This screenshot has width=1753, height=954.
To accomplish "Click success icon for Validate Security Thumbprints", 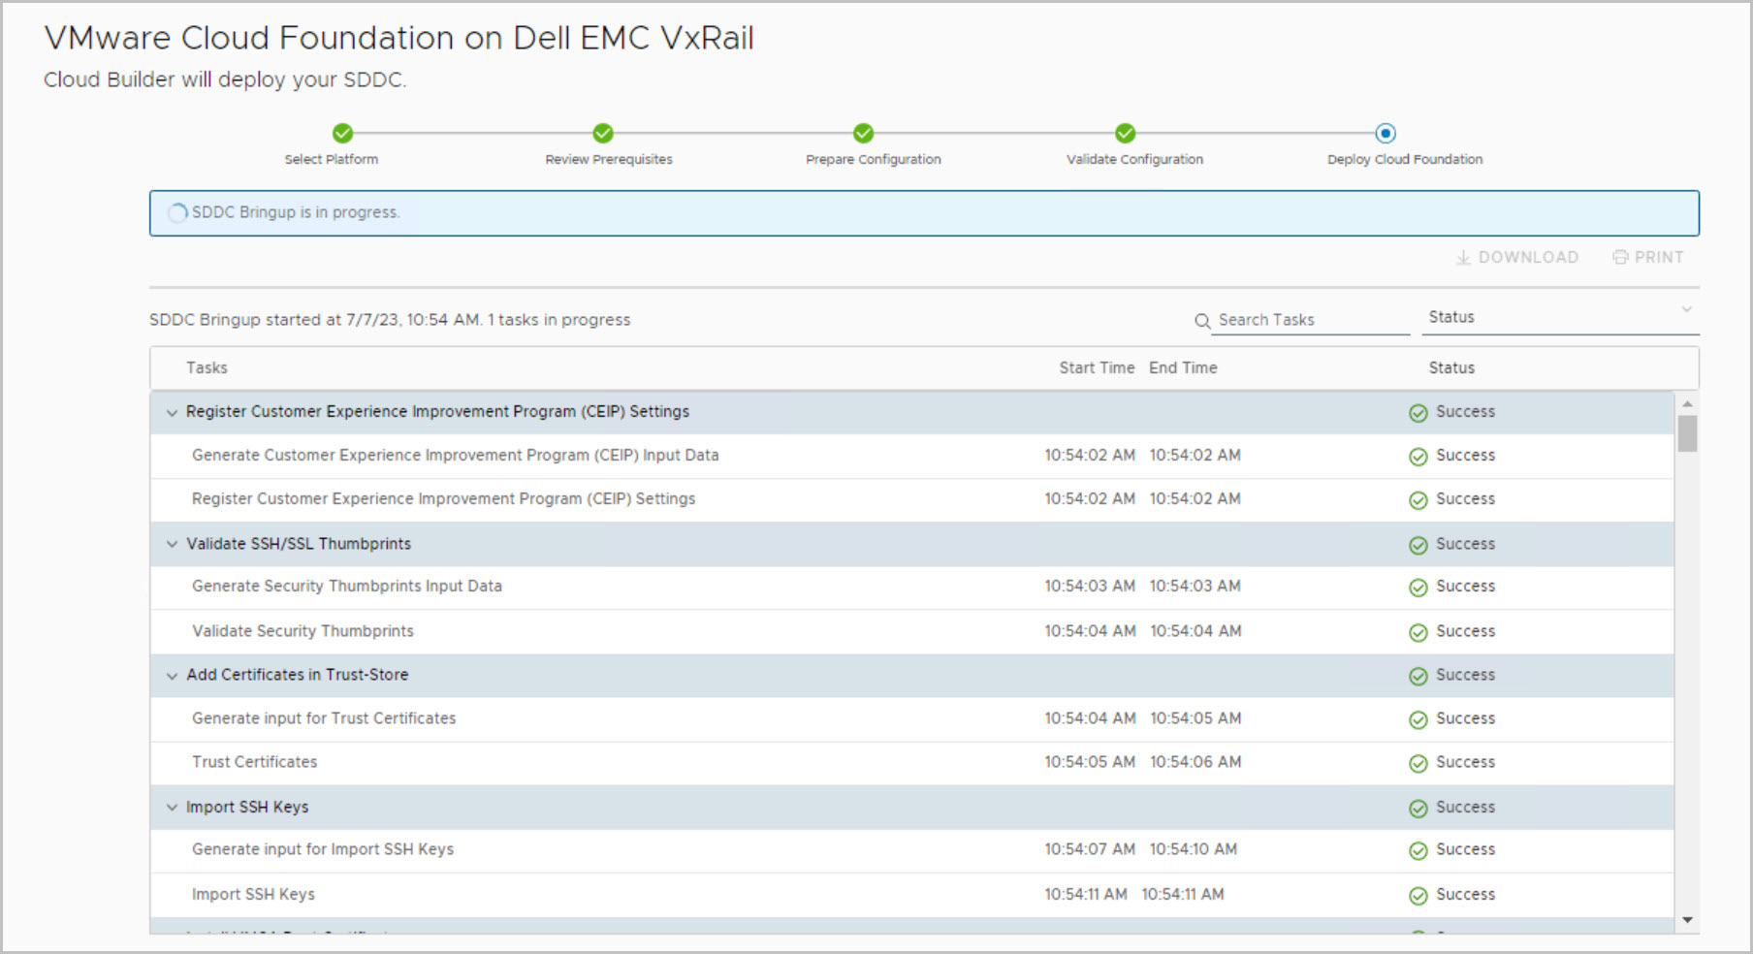I will 1418,633.
